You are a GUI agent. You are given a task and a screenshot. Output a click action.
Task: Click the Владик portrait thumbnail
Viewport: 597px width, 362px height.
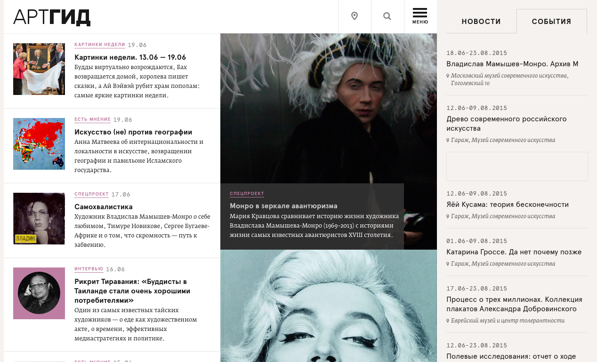(x=39, y=219)
